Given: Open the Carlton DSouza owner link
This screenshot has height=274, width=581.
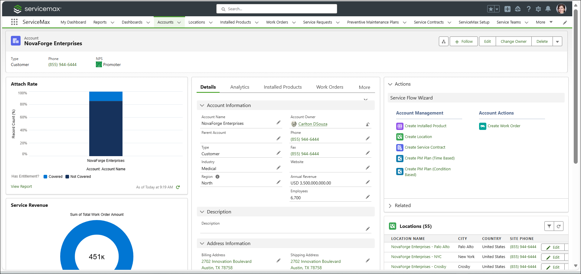Looking at the screenshot, I should point(313,124).
